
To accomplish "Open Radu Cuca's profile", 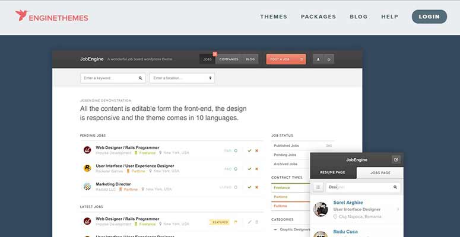I will pos(345,232).
